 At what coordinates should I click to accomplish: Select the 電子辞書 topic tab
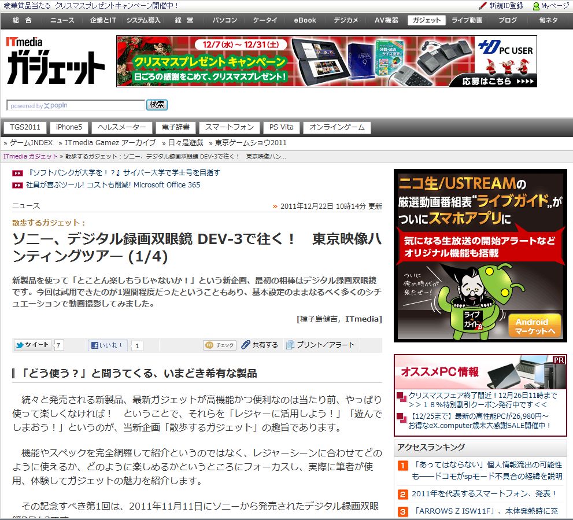tap(176, 127)
